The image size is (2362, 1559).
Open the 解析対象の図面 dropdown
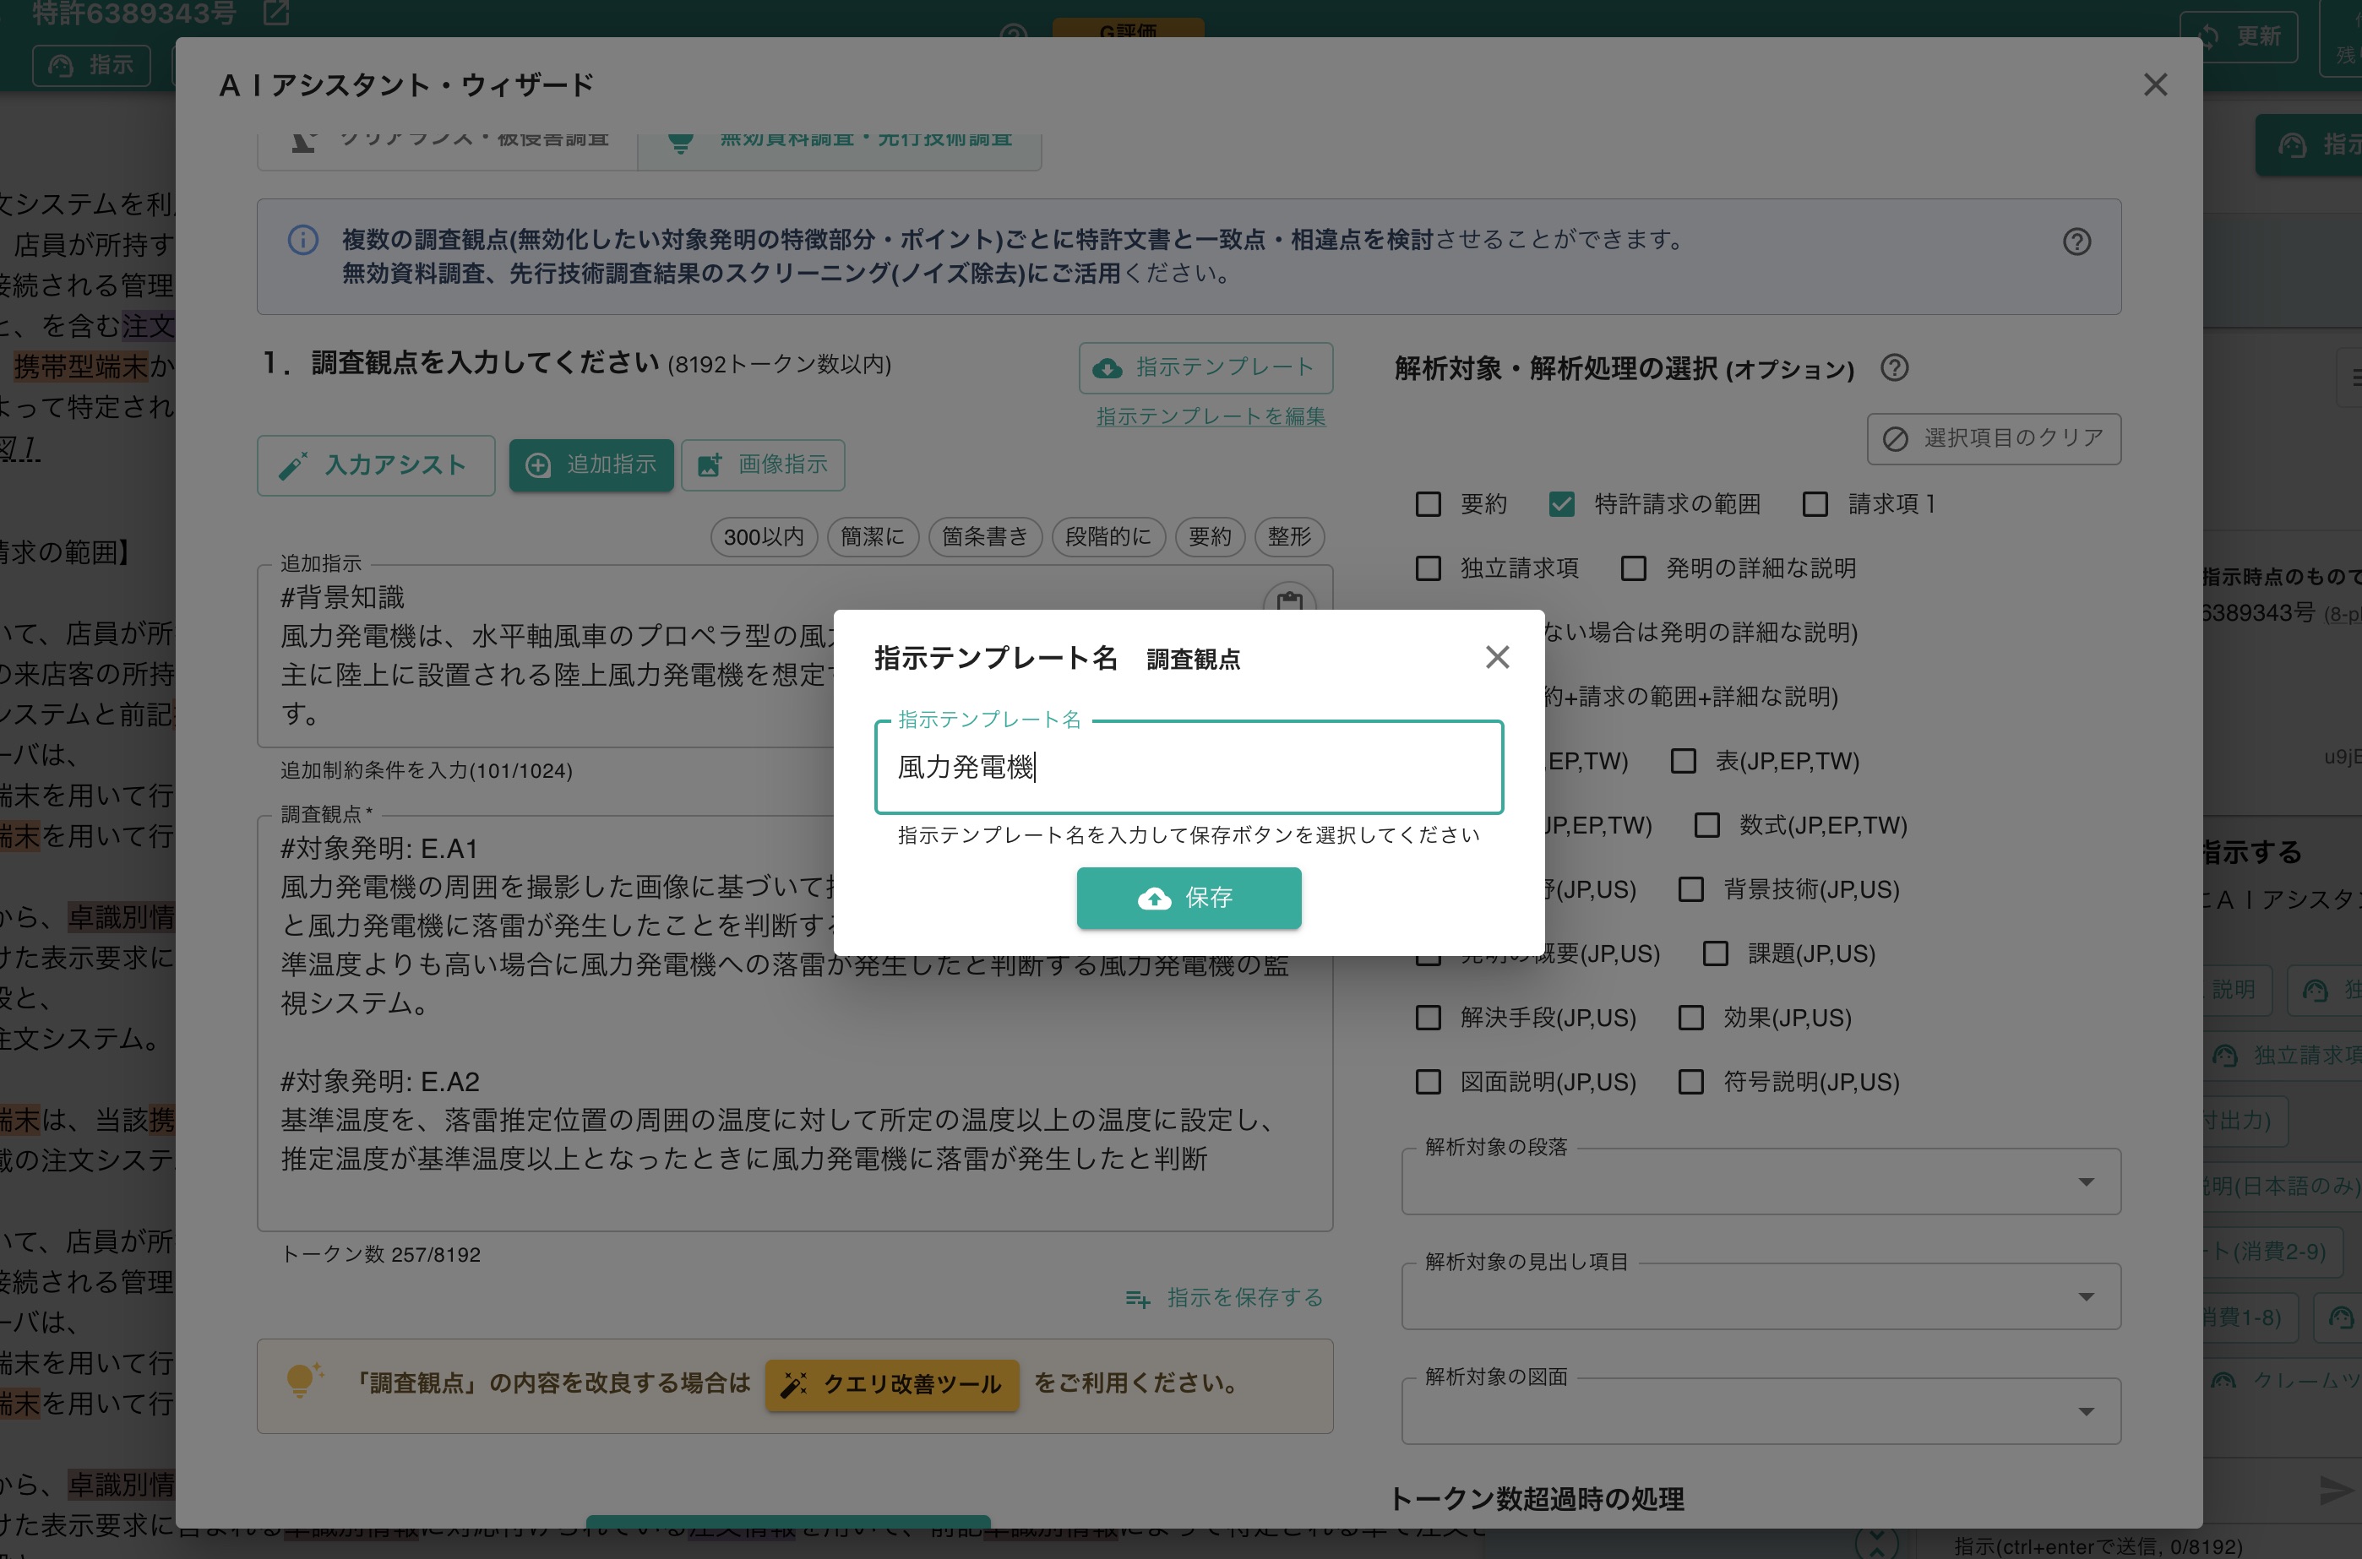[1761, 1411]
